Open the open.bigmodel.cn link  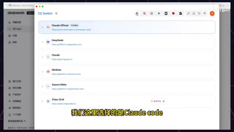coord(64,104)
